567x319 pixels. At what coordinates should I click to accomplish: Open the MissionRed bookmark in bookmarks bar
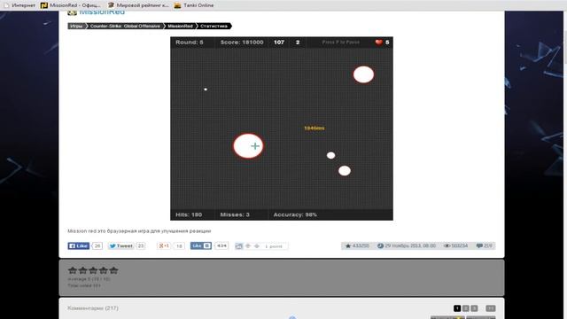[x=71, y=5]
